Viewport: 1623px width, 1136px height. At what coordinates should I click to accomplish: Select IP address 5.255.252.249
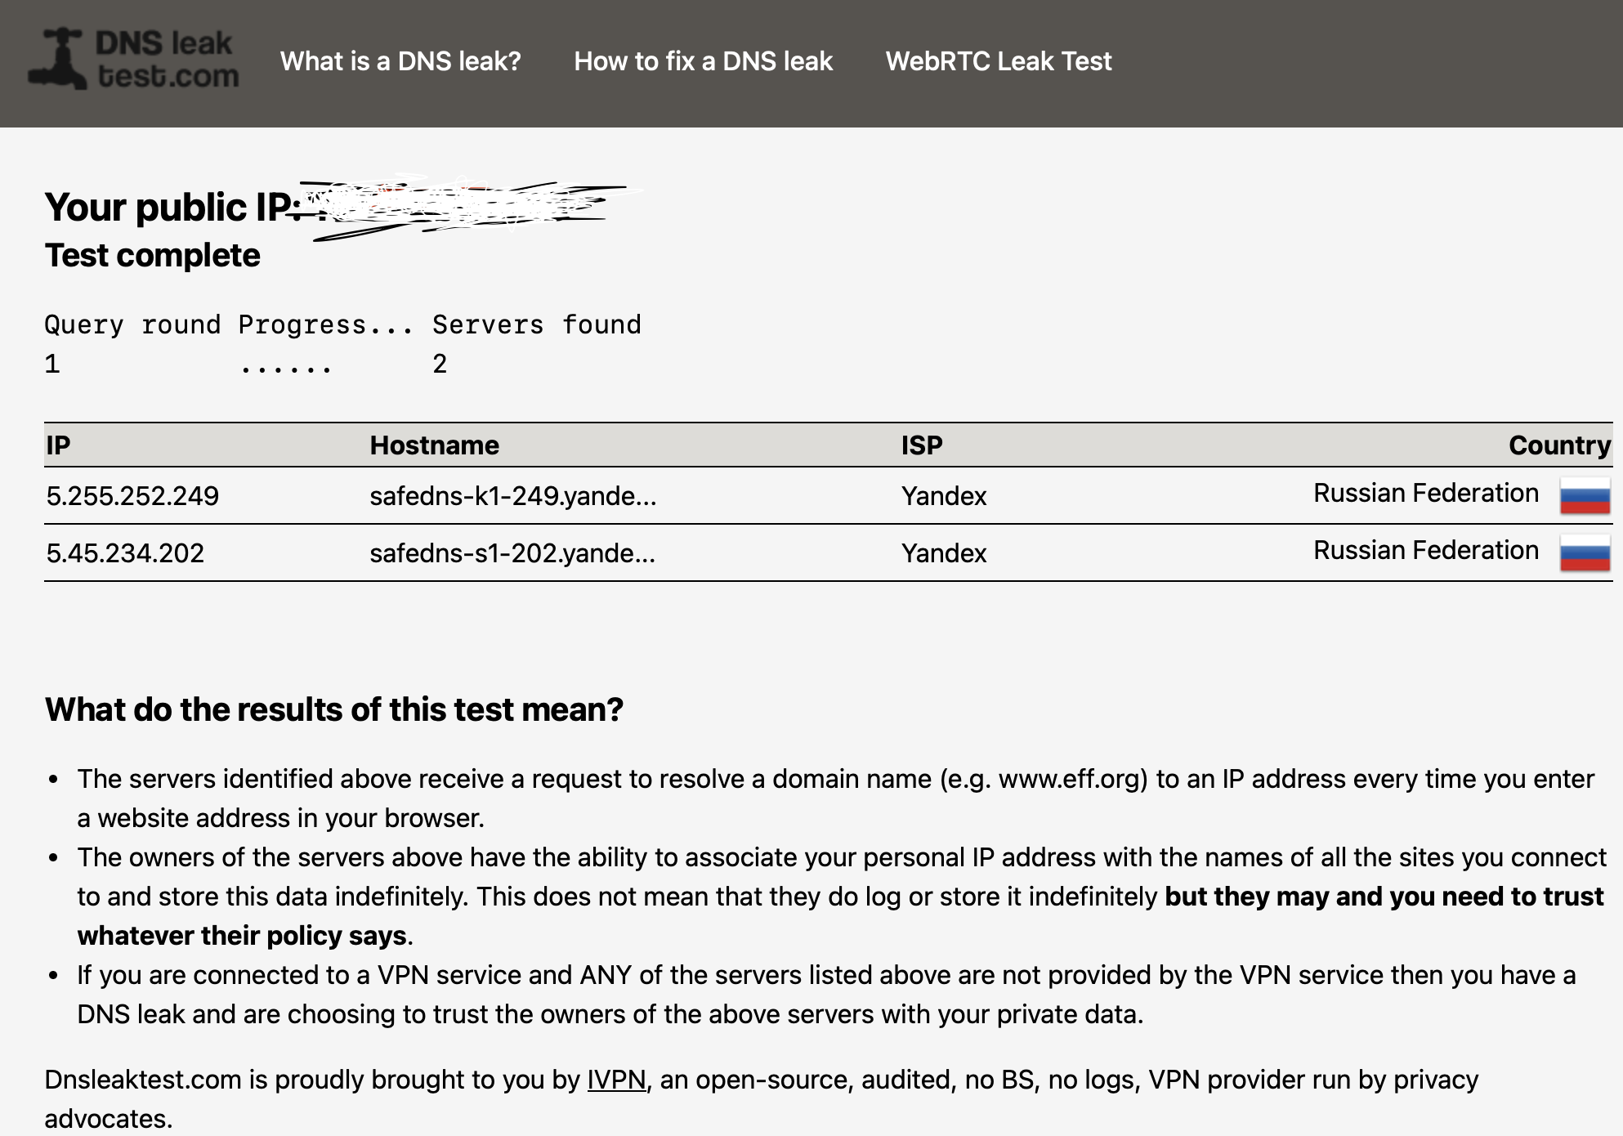click(132, 496)
